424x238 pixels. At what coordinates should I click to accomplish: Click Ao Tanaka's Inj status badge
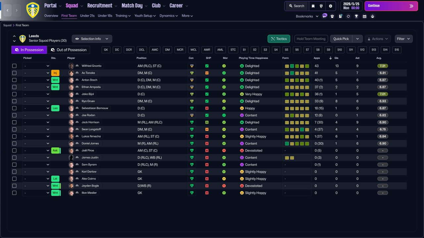click(x=55, y=73)
